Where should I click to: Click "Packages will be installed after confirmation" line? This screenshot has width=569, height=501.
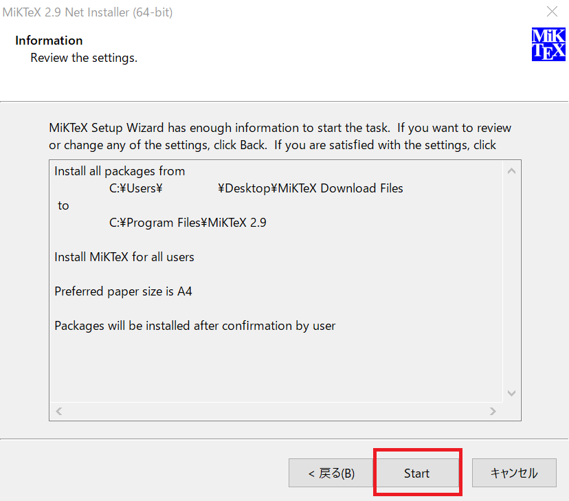(195, 326)
